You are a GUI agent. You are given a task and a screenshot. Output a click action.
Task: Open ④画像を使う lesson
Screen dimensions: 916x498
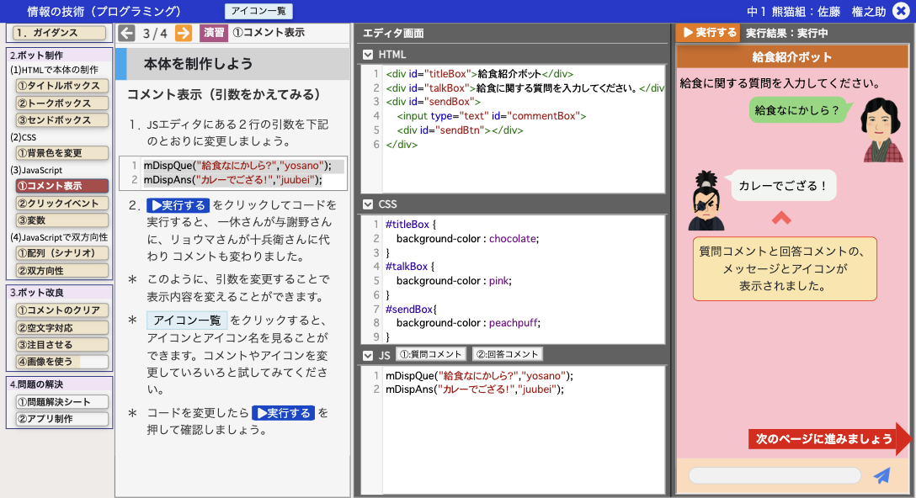point(62,362)
